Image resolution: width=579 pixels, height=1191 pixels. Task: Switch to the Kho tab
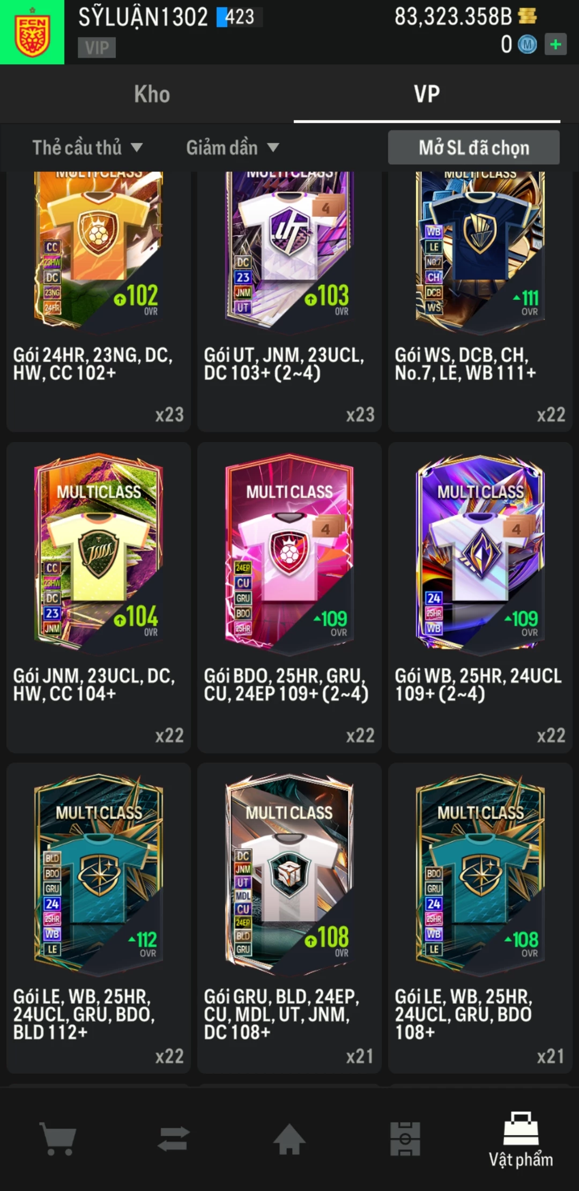pyautogui.click(x=152, y=94)
